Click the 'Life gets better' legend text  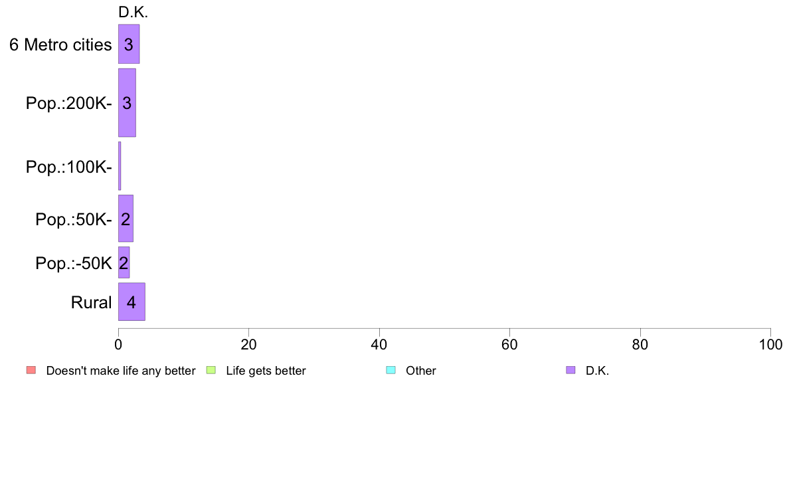[266, 371]
